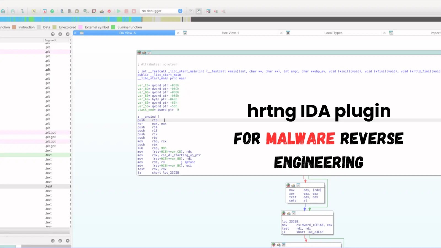Click the pause process toolbar button

tap(126, 11)
